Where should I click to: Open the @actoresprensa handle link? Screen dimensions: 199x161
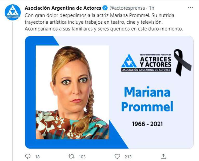click(127, 8)
